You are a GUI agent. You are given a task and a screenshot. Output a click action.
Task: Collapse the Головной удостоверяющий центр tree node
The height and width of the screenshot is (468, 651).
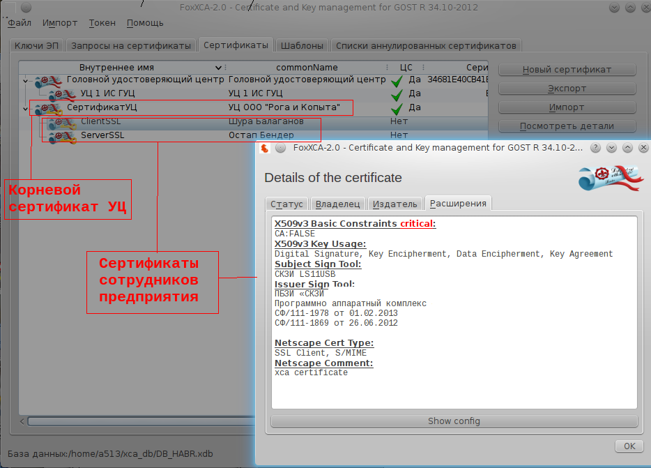[x=25, y=81]
